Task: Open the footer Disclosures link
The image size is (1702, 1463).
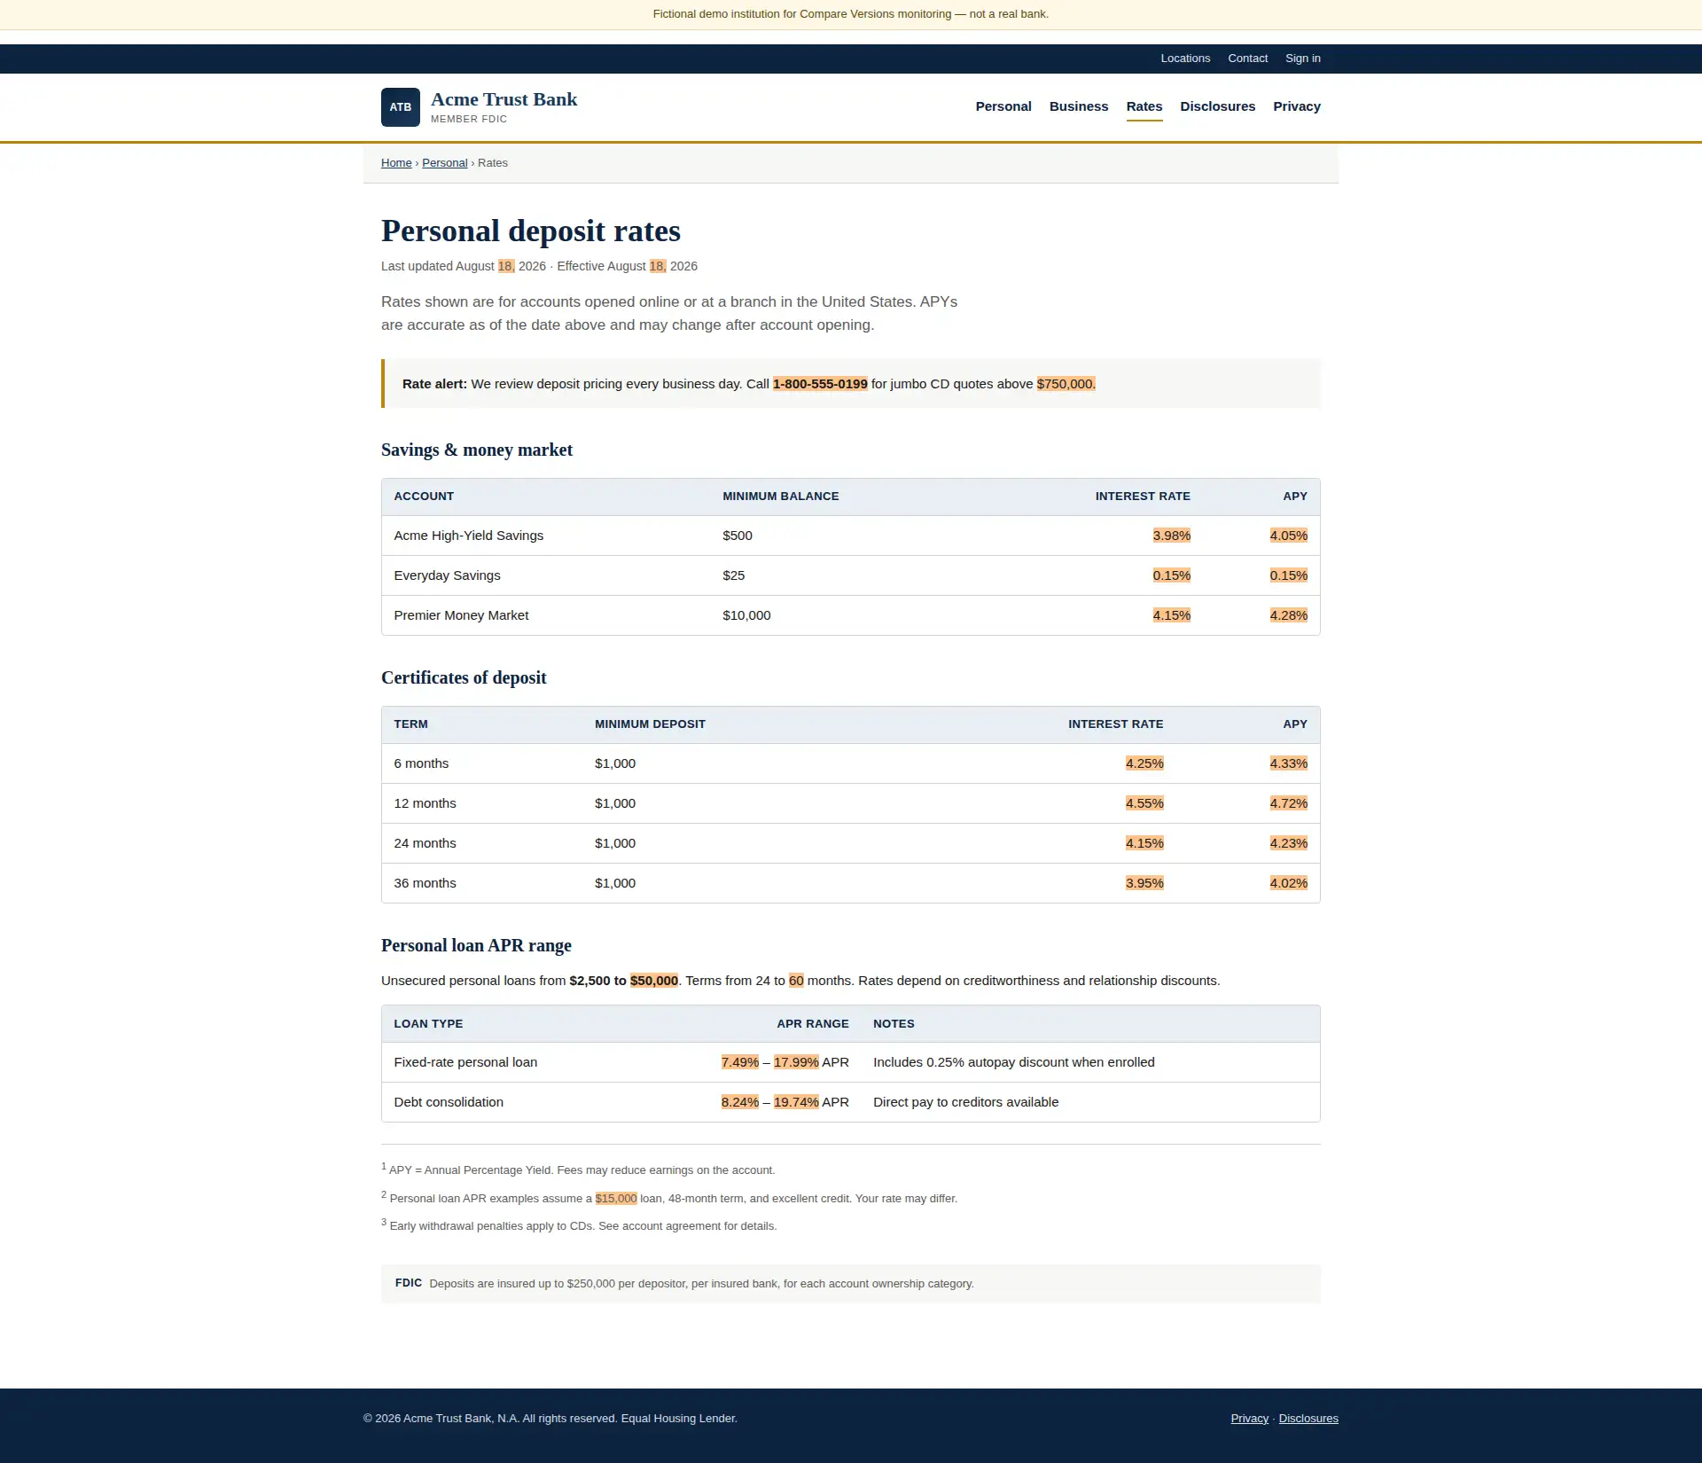Action: [1308, 1419]
